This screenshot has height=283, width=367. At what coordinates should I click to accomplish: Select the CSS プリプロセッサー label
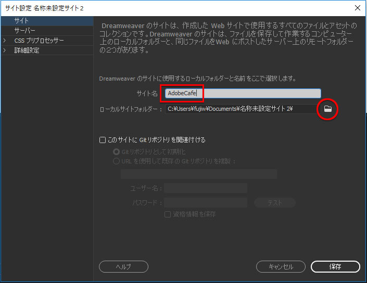pos(39,41)
